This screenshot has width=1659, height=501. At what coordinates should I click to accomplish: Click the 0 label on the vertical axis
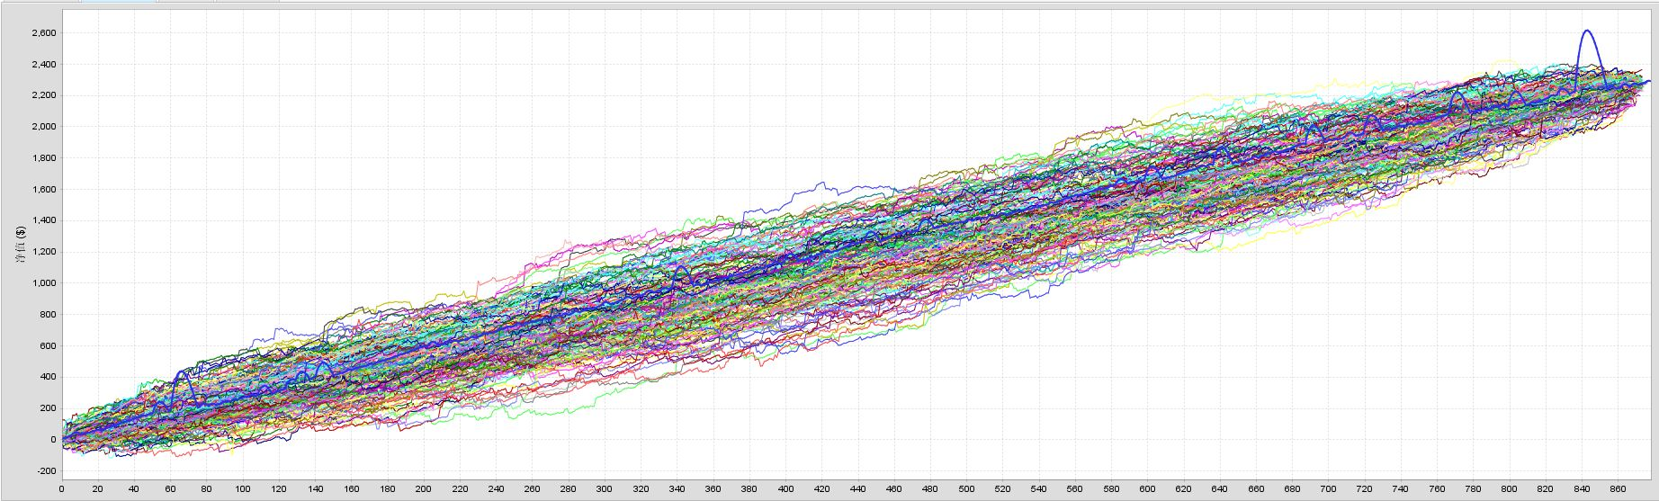click(x=53, y=440)
